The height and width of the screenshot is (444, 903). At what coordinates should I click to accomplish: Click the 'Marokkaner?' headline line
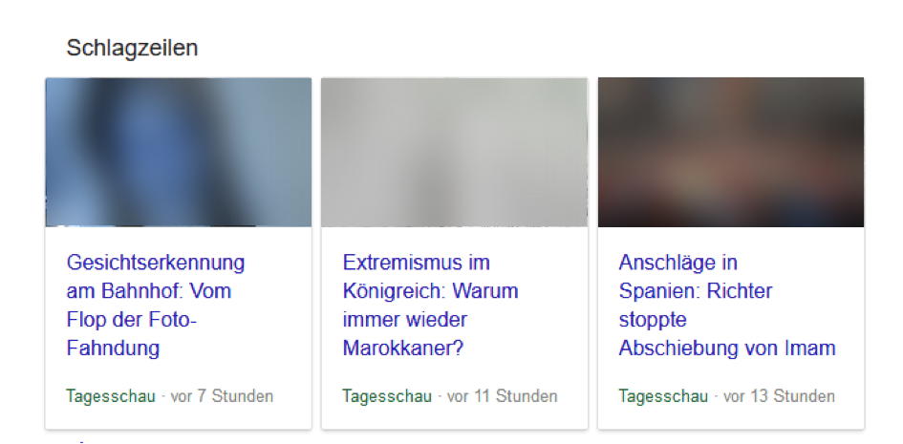[x=403, y=348]
